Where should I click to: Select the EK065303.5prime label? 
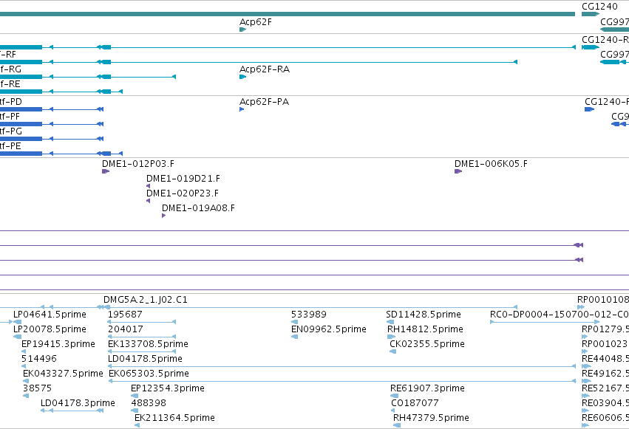pos(149,374)
